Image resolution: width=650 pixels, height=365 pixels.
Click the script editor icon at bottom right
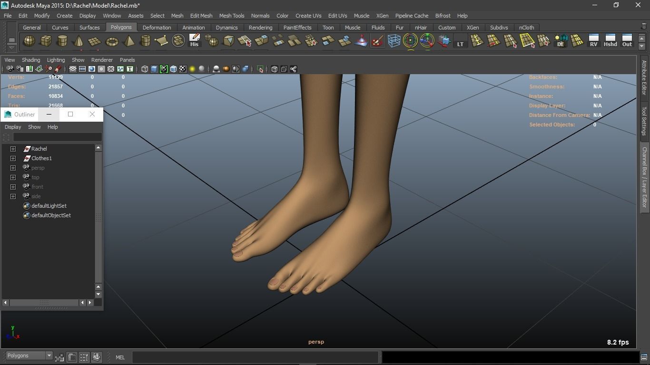point(644,357)
